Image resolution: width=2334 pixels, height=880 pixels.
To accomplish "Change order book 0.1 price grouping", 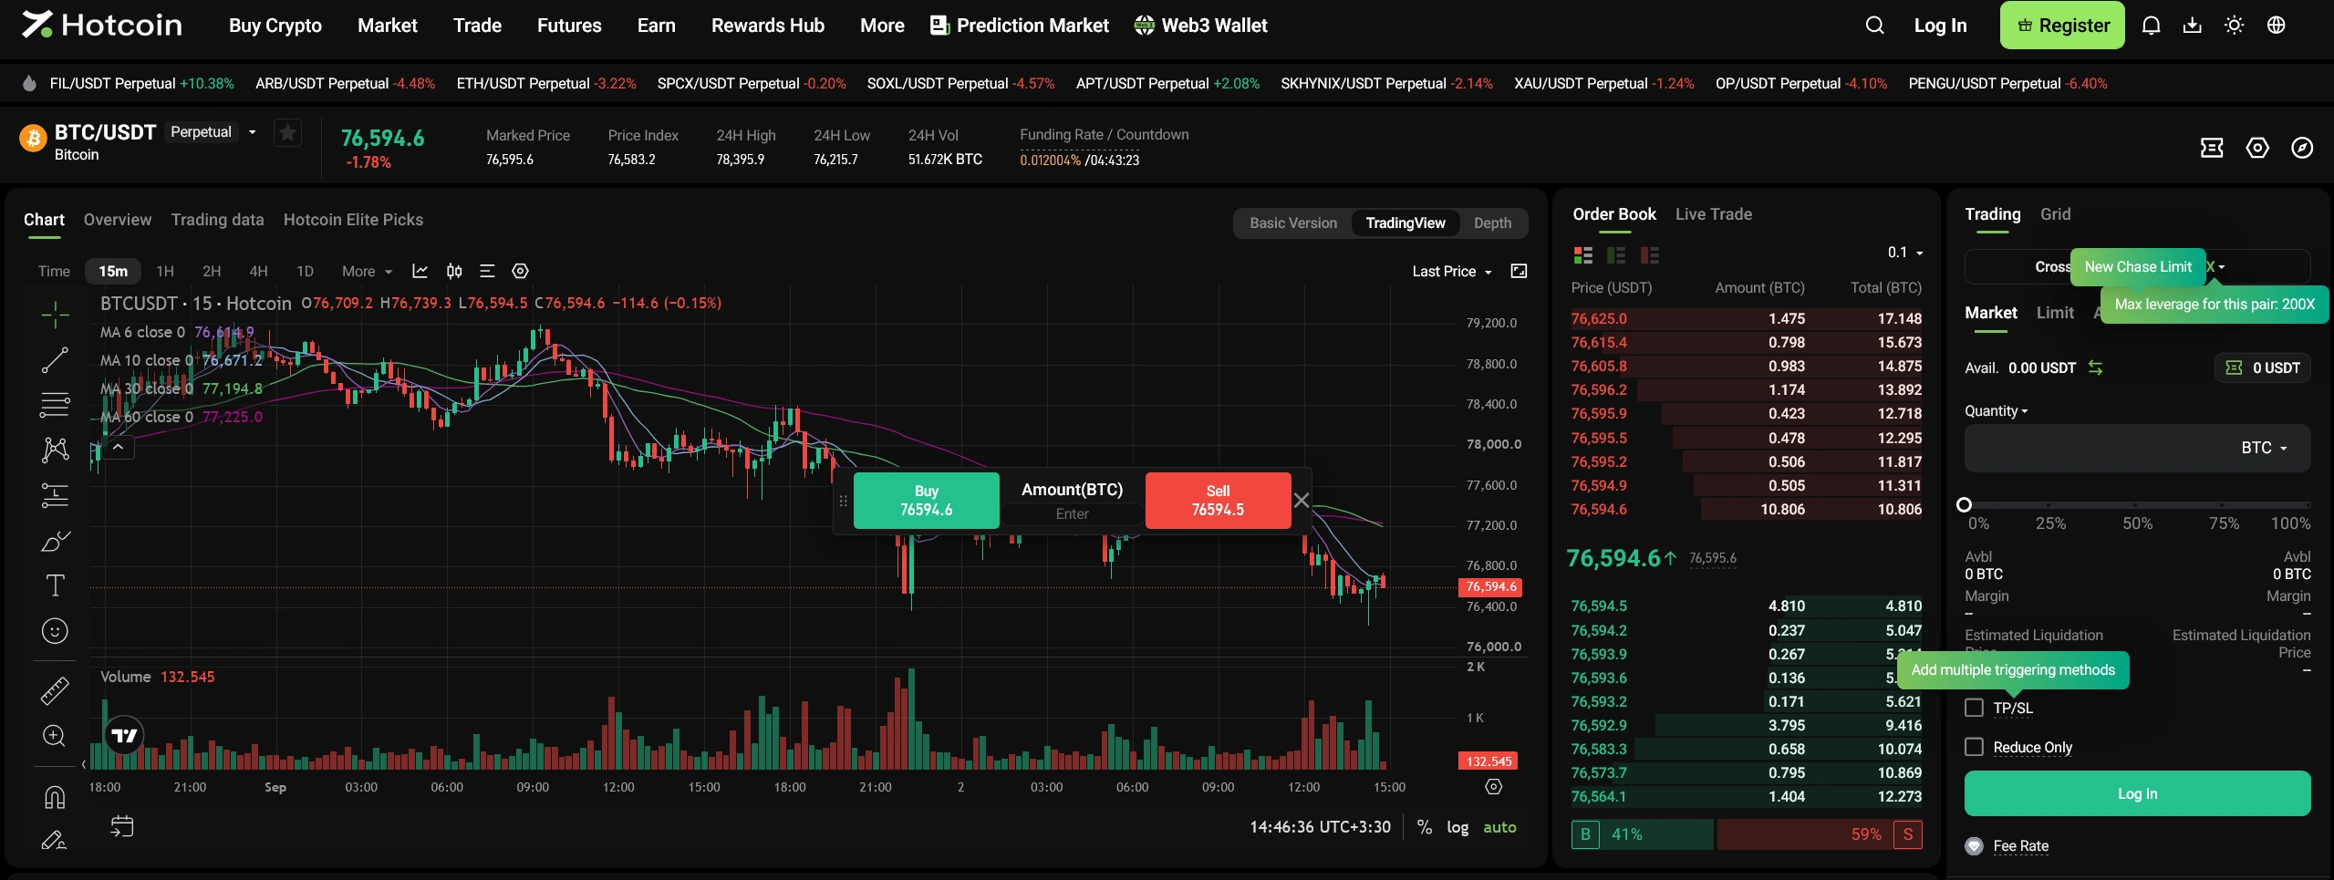I will click(x=1905, y=253).
